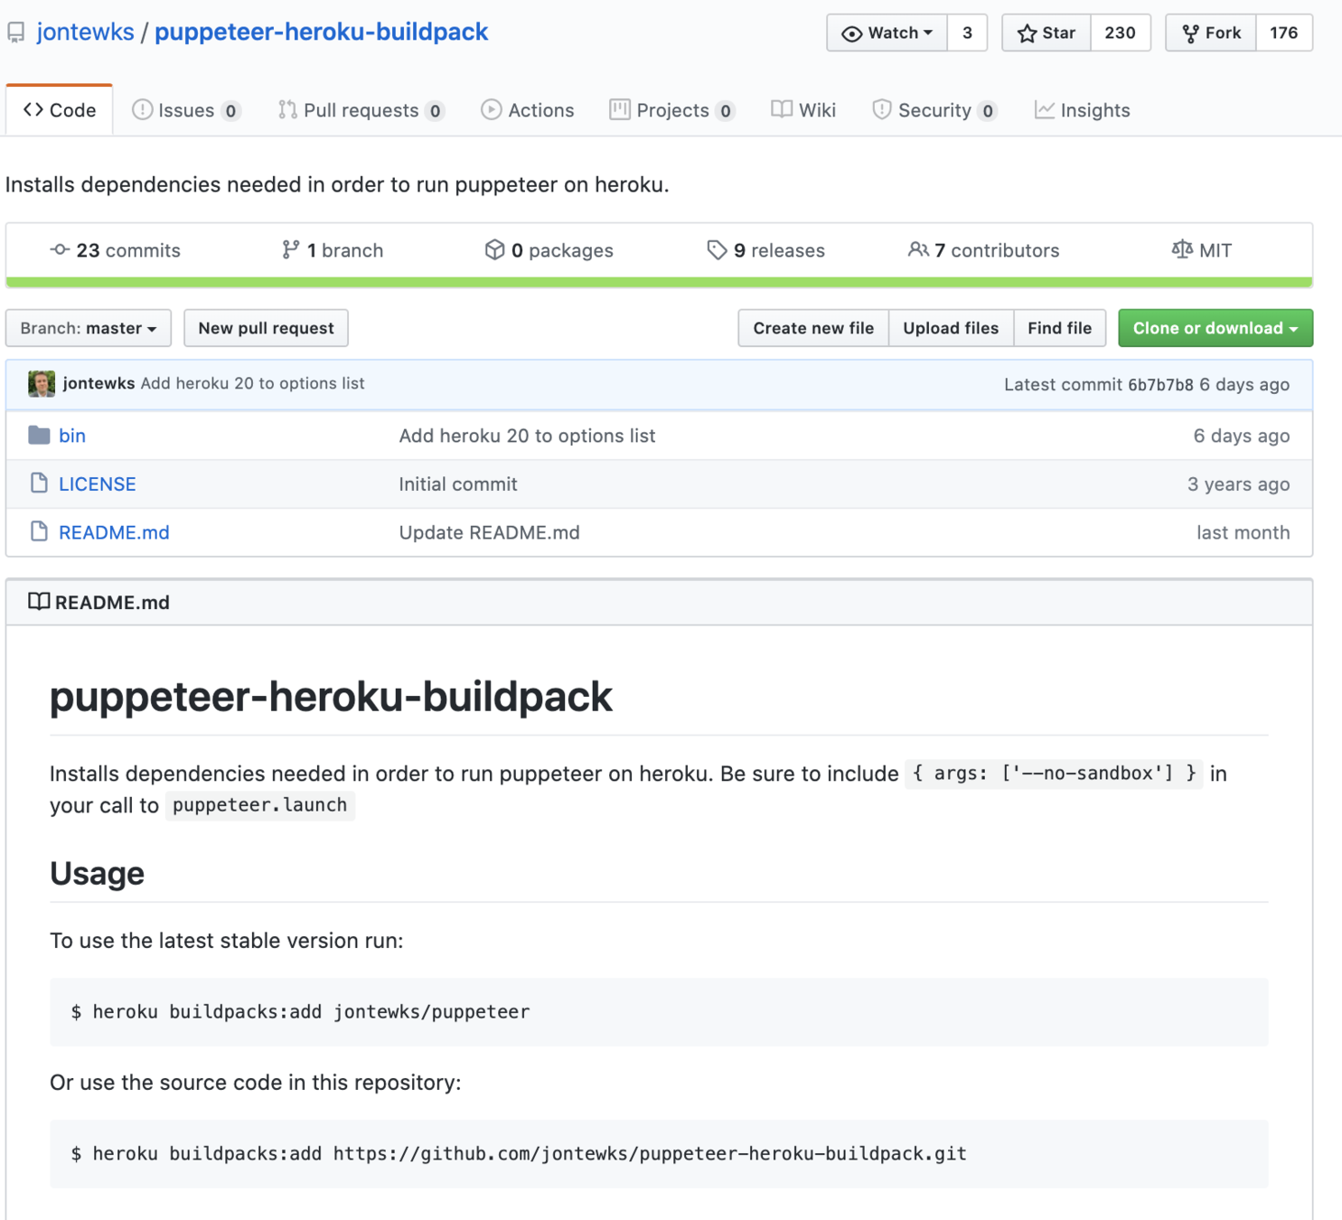Image resolution: width=1342 pixels, height=1220 pixels.
Task: View MIT license details
Action: pyautogui.click(x=1201, y=250)
